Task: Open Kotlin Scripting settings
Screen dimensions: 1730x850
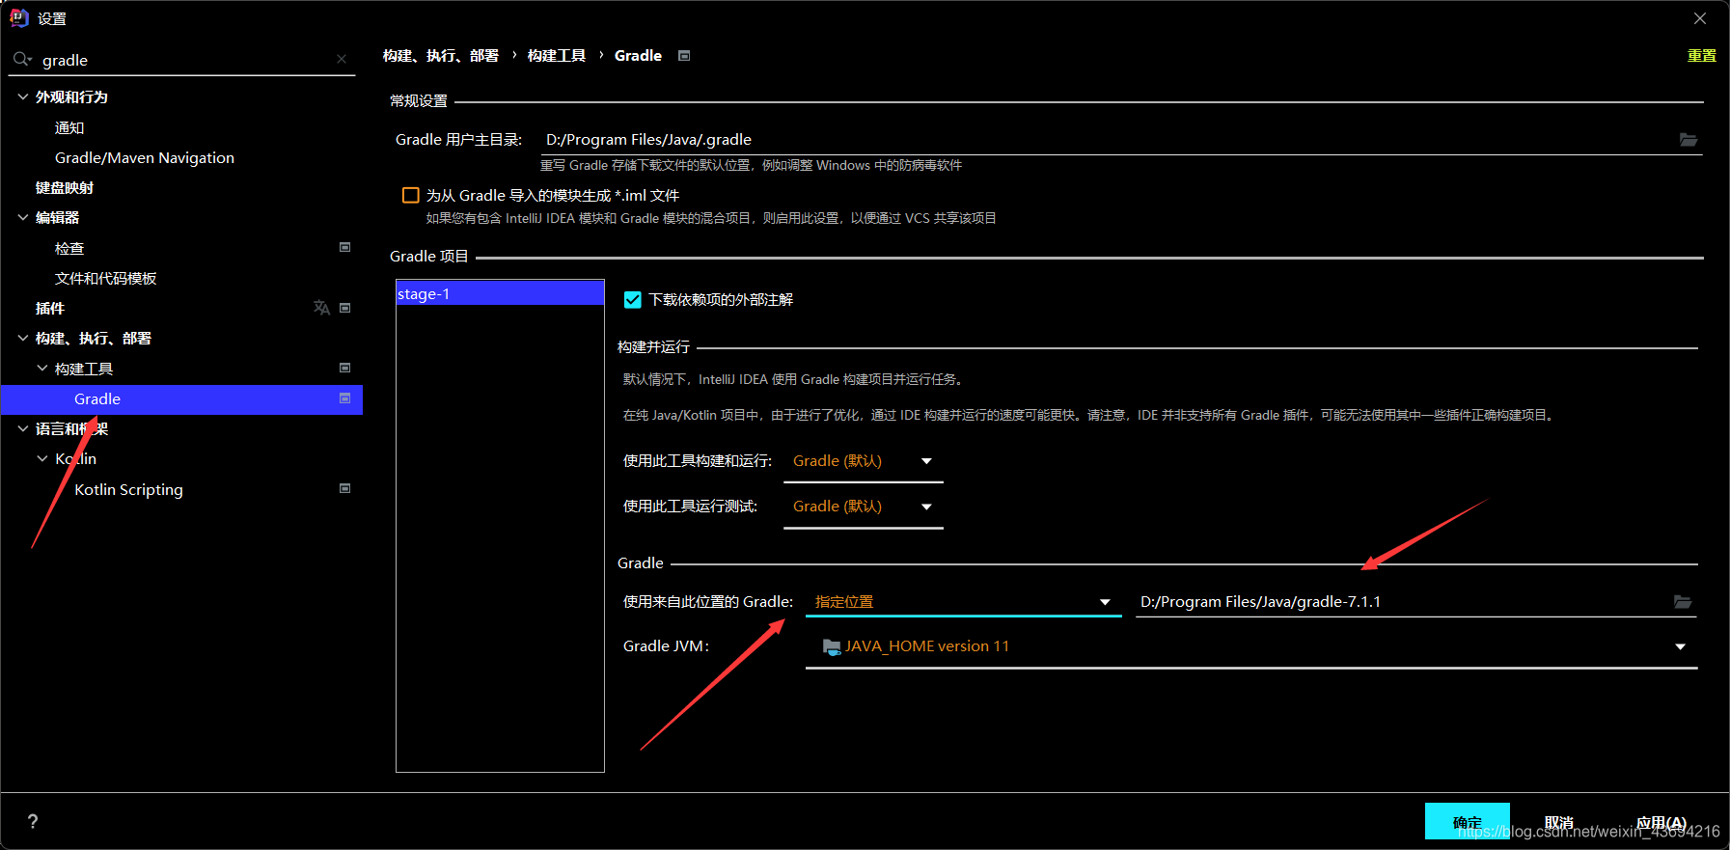Action: pos(128,489)
